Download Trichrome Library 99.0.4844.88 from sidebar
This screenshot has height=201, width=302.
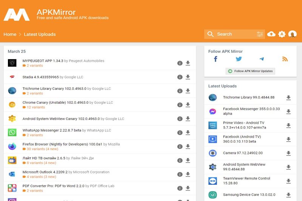tap(288, 98)
